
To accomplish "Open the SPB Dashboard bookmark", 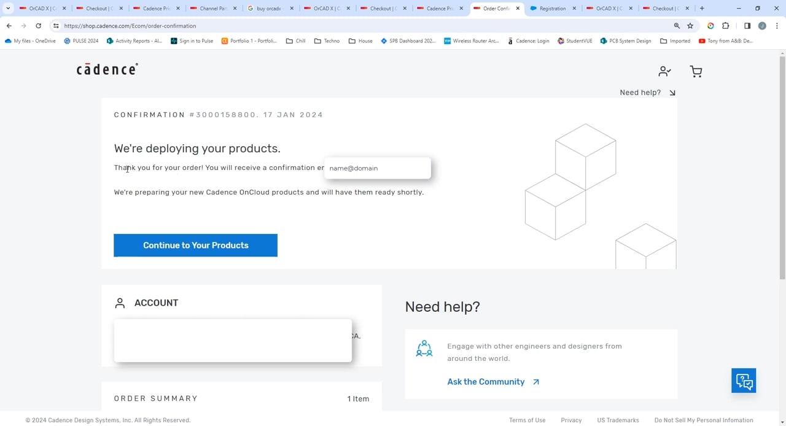I will 408,41.
